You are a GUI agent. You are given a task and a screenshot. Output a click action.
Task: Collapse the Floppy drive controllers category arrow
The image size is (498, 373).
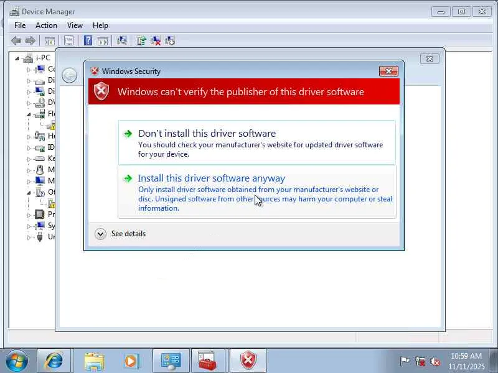coord(29,114)
